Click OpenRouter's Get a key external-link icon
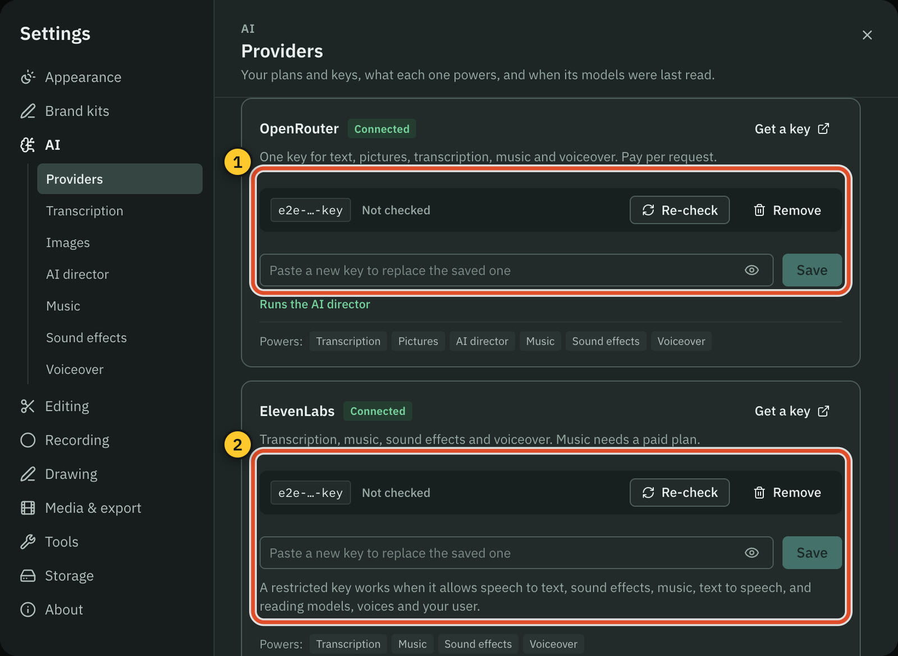Screen dimensions: 898x656 pos(823,129)
